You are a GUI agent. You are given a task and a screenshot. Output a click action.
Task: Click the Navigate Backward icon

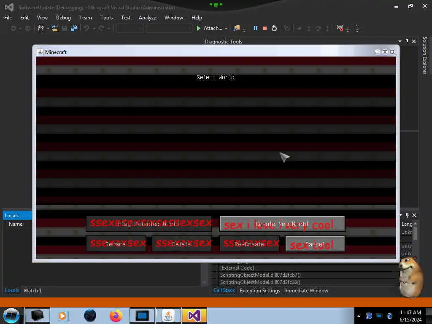pos(13,28)
